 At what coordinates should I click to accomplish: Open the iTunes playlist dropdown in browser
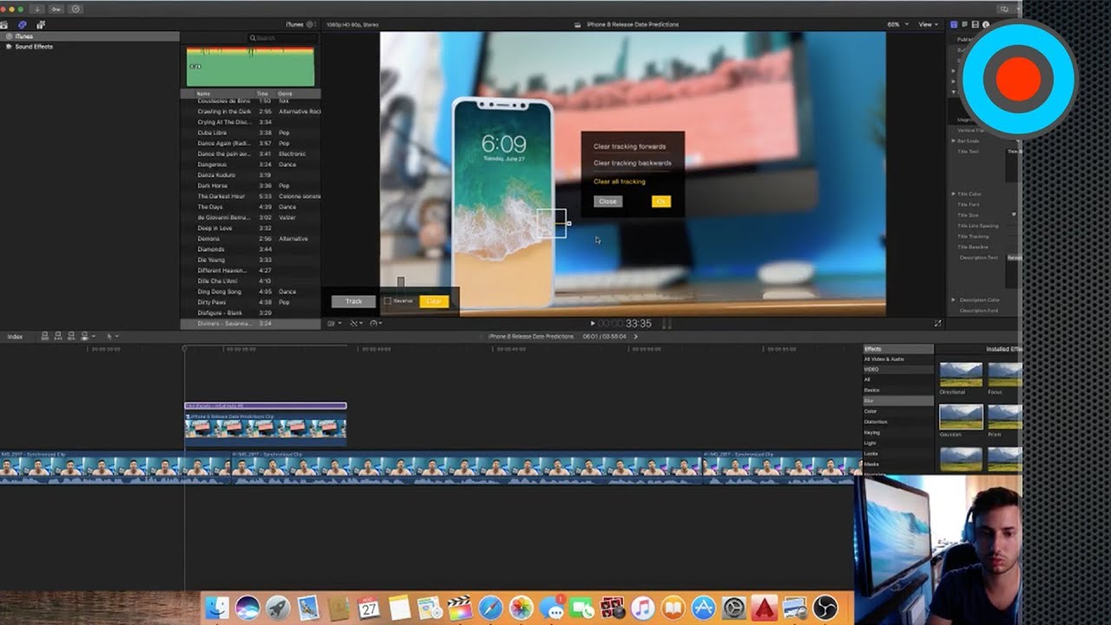tap(299, 24)
